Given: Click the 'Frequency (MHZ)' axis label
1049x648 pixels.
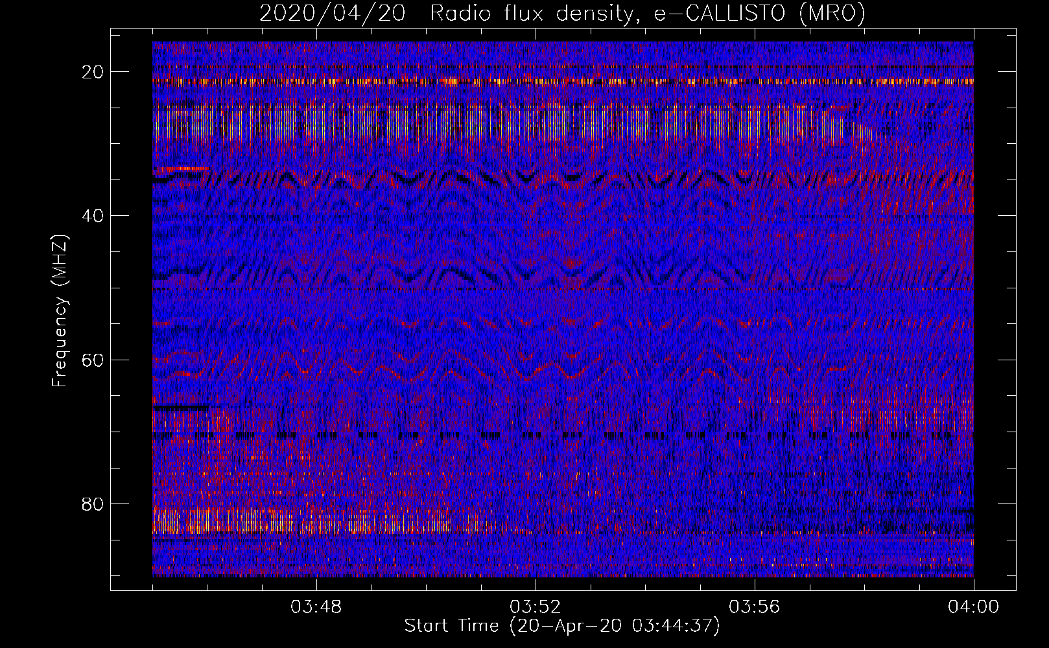Looking at the screenshot, I should pyautogui.click(x=60, y=311).
